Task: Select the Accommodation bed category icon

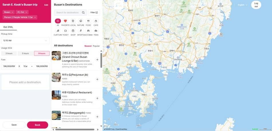Action: [88, 31]
